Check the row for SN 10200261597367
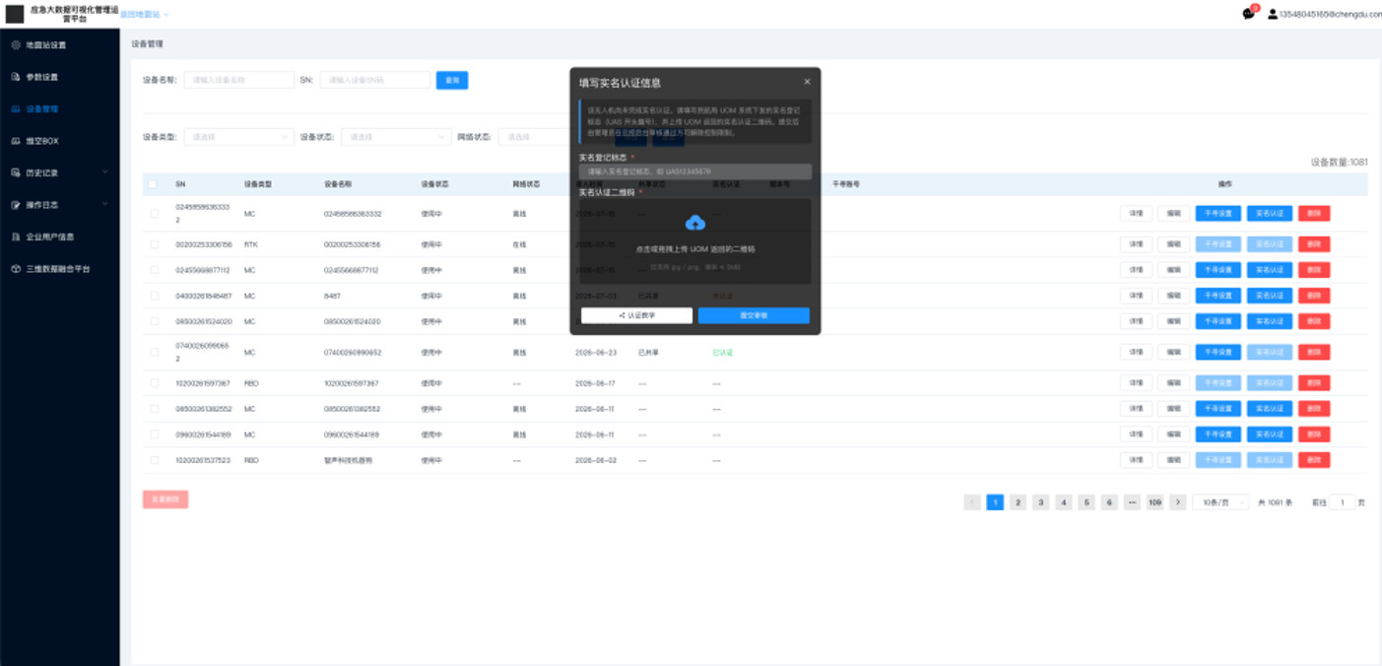 (x=154, y=383)
